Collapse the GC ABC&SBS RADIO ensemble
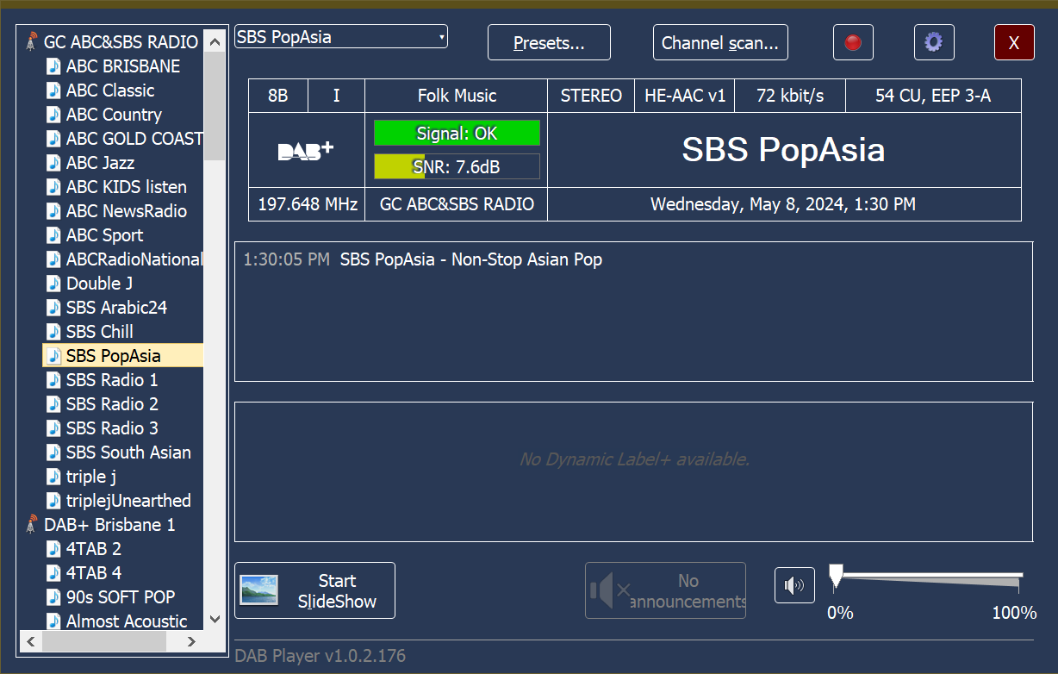The image size is (1058, 674). [121, 42]
